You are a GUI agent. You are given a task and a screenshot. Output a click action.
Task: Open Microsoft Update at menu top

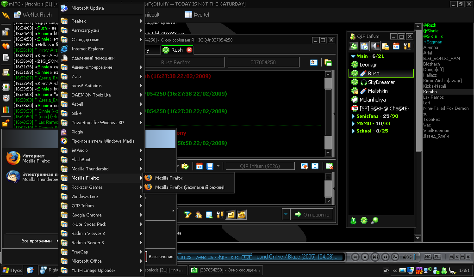click(101, 8)
